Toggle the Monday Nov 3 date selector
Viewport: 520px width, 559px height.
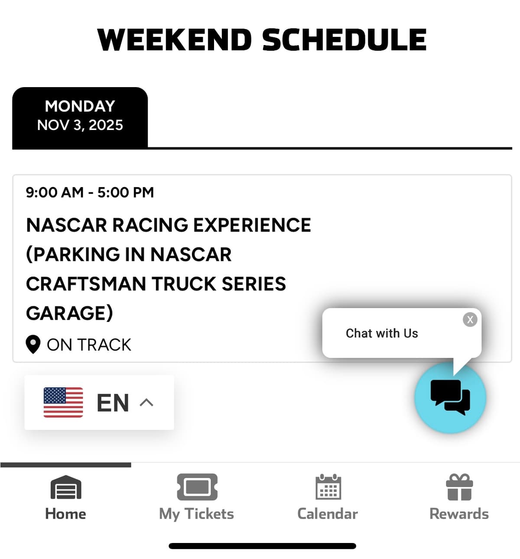[80, 116]
